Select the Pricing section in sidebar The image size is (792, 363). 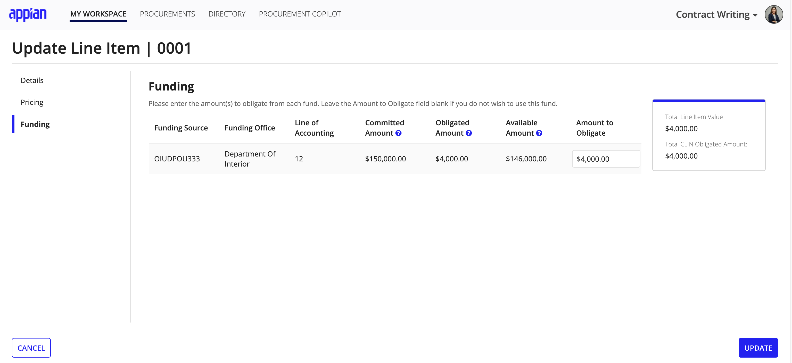pyautogui.click(x=32, y=102)
